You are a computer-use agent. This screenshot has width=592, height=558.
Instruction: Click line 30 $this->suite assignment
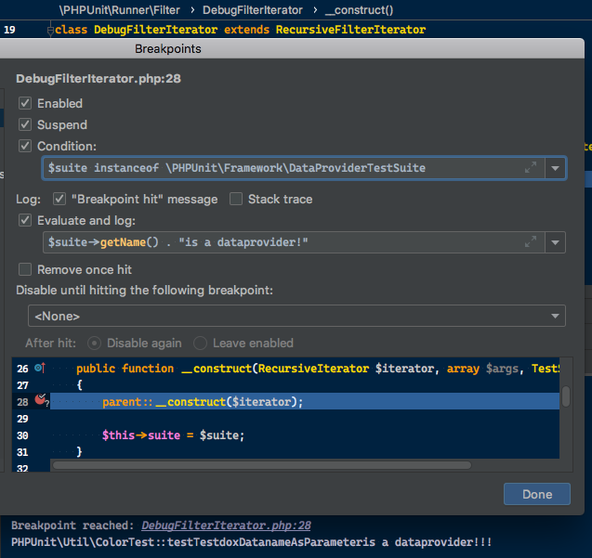[173, 435]
